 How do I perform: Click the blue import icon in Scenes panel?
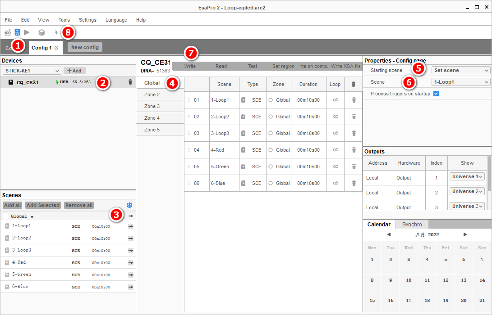[130, 205]
